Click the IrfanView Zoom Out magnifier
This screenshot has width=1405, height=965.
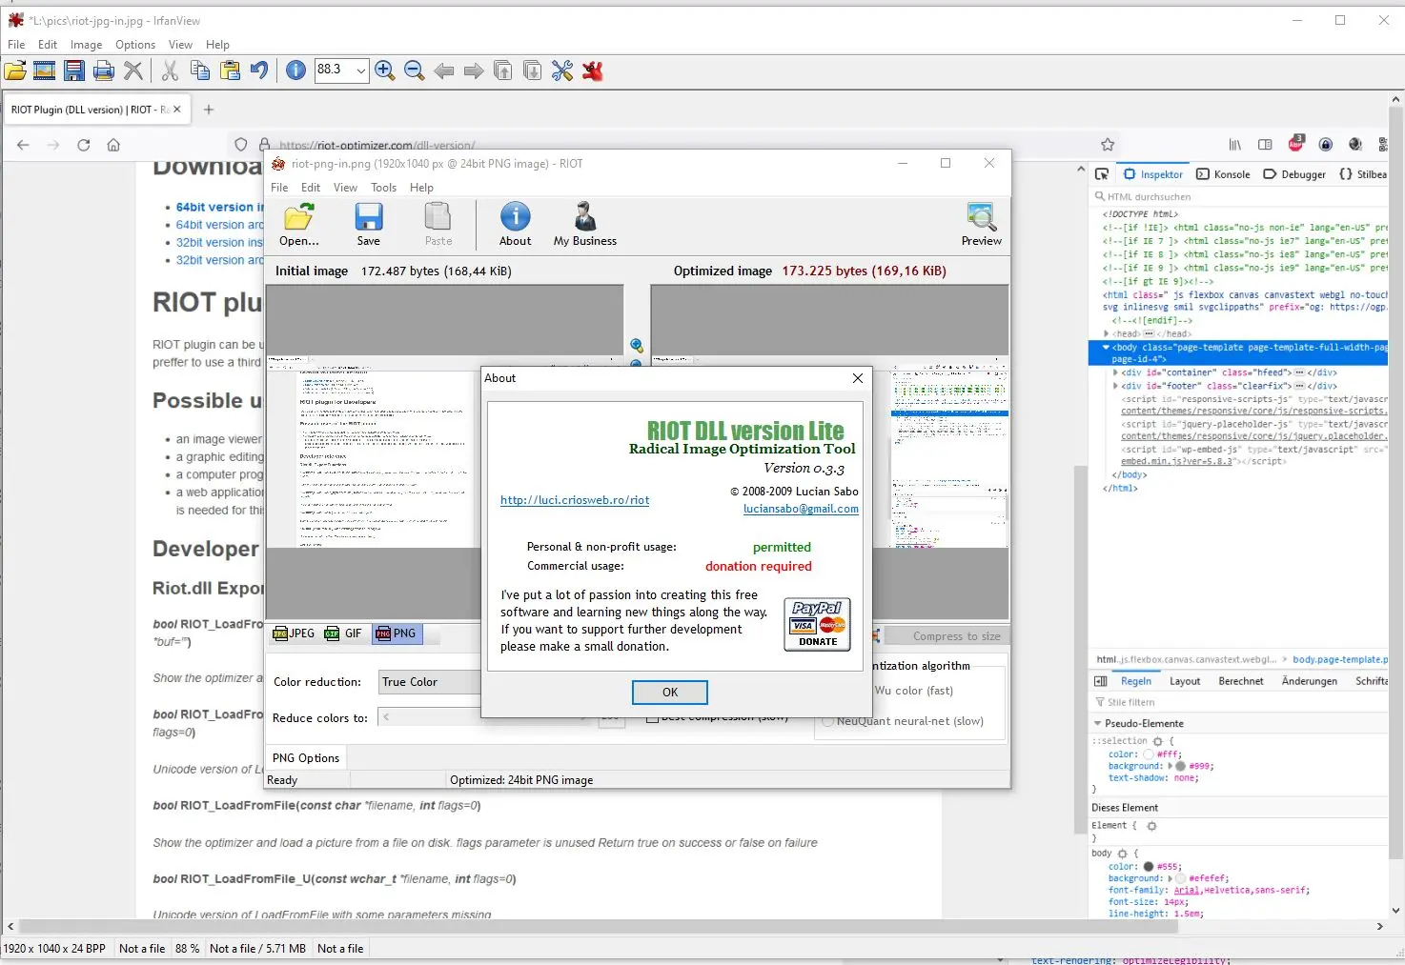(415, 70)
